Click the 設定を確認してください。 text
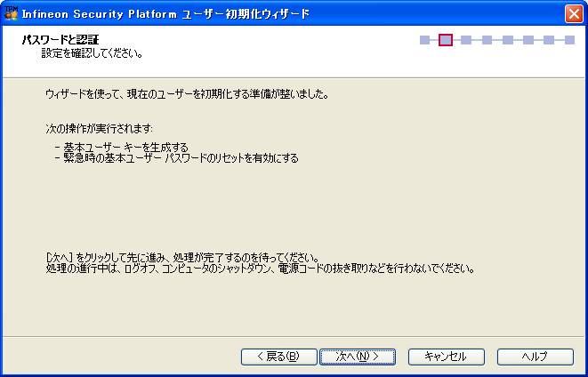588x377 pixels. coord(92,53)
